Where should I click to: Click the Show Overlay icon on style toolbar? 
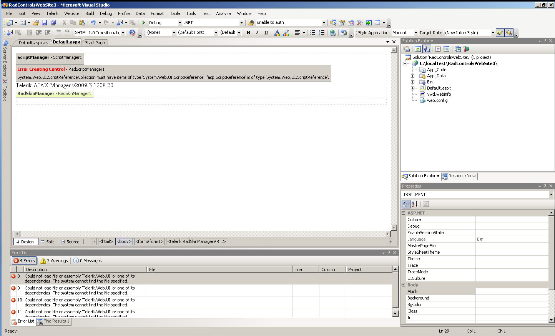509,33
